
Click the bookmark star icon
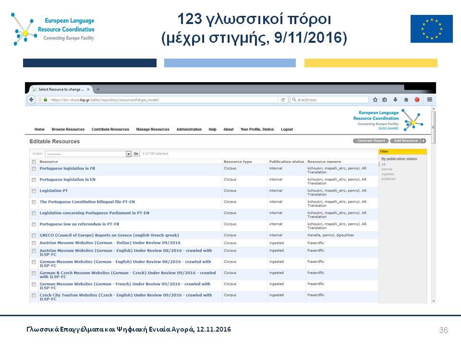coord(375,100)
